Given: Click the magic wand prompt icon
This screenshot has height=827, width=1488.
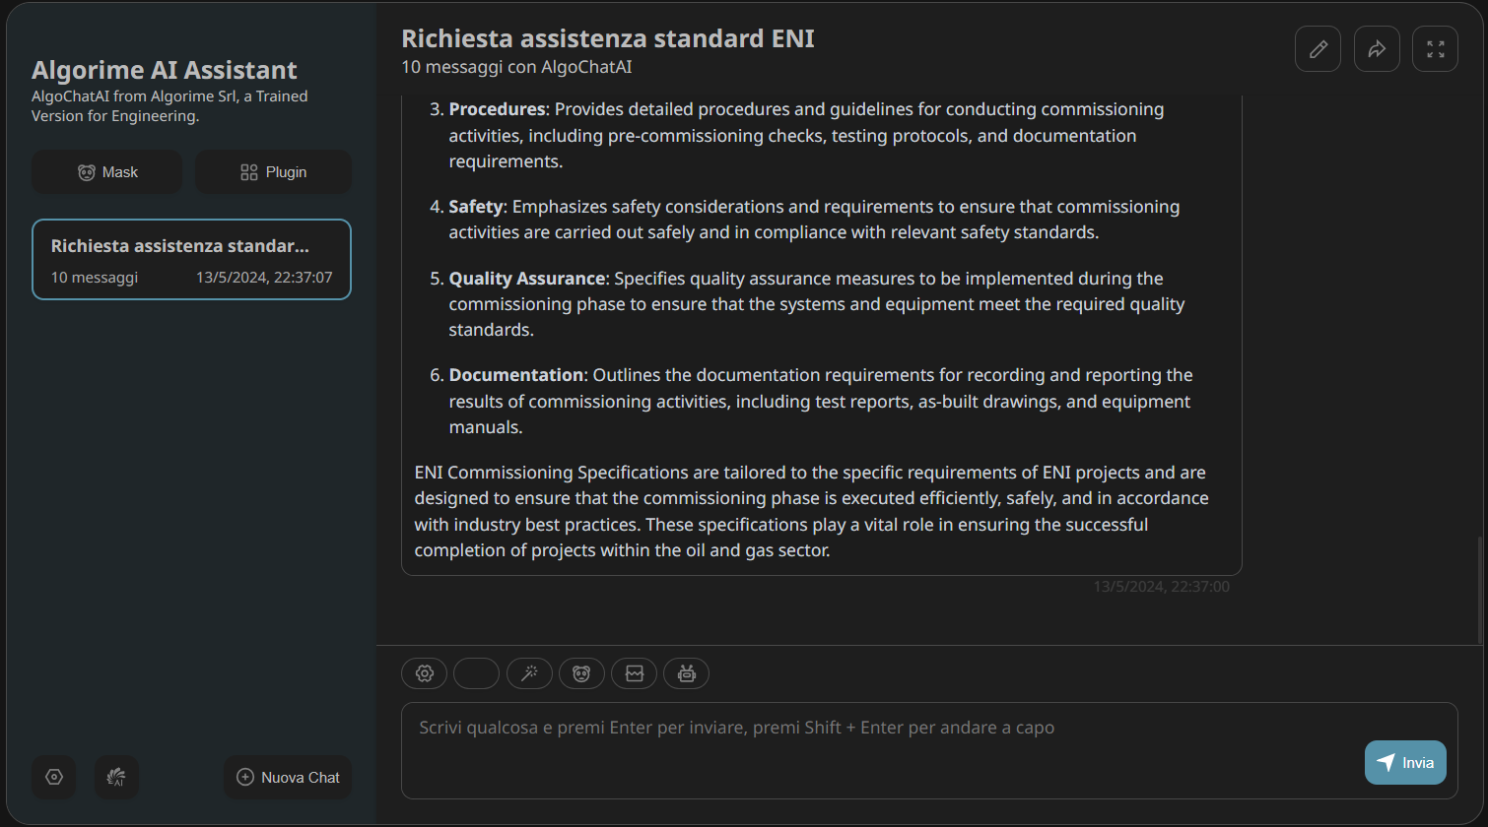Looking at the screenshot, I should (x=529, y=673).
